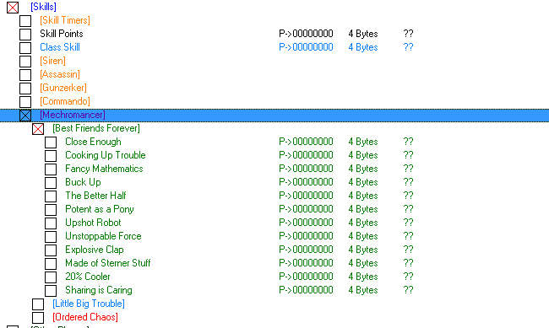Tick the Class Skill checkbox
The height and width of the screenshot is (328, 549).
pos(25,48)
